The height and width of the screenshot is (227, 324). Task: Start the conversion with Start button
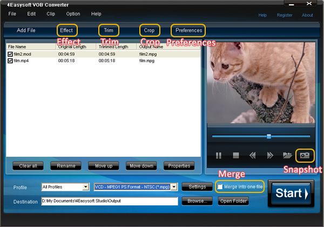(x=291, y=193)
